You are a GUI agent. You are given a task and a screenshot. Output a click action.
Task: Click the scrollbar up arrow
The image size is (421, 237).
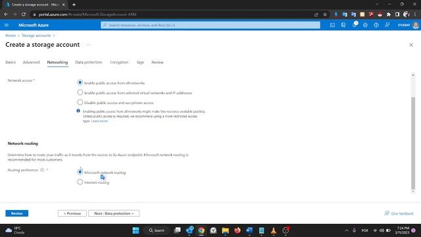pos(413,75)
